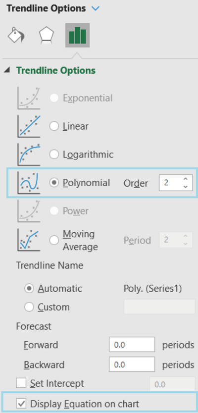Click the Polynomial trendline chart icon
This screenshot has width=198, height=413.
(x=29, y=183)
